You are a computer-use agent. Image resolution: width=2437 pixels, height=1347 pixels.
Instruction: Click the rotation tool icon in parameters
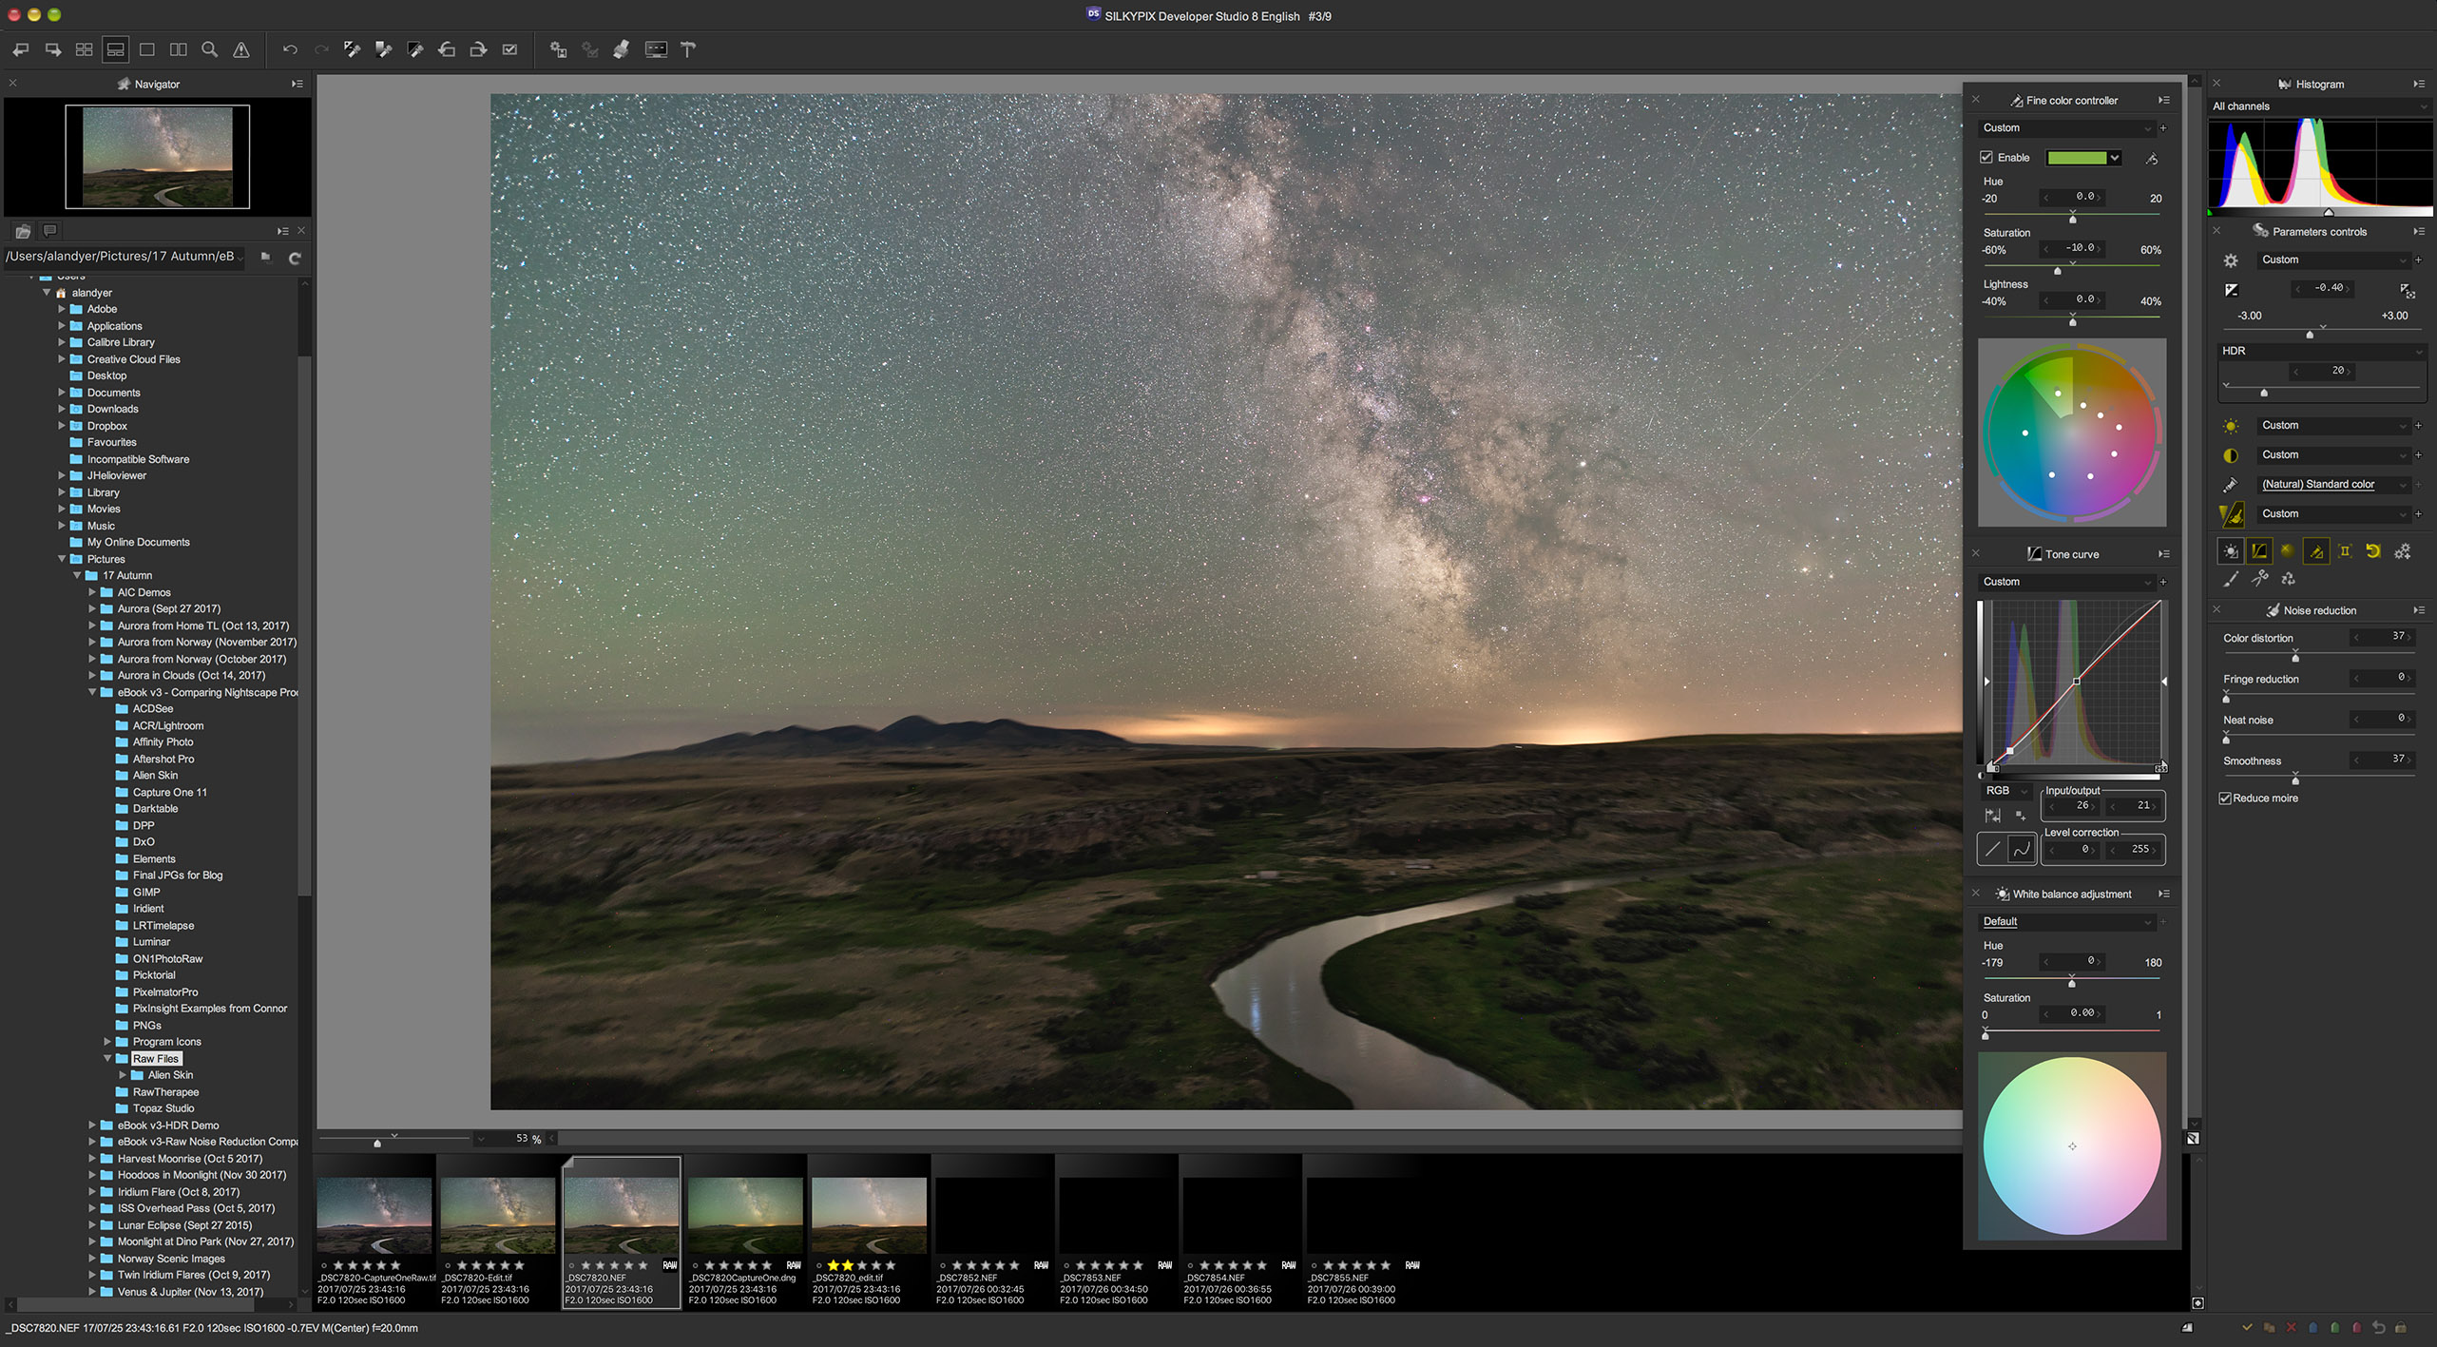[2373, 551]
